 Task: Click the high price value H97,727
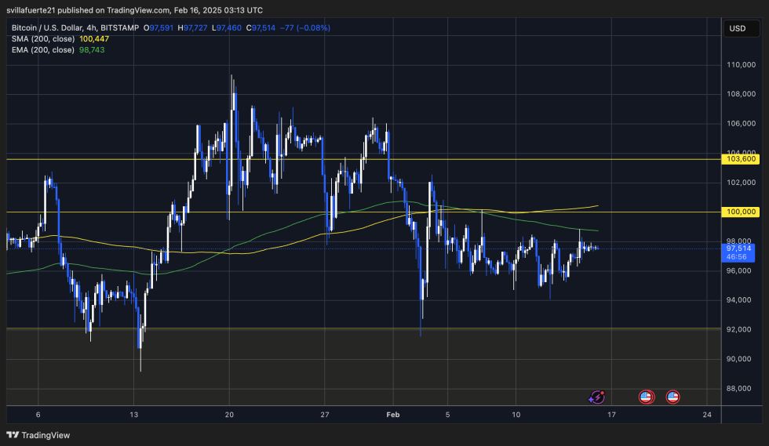[192, 28]
